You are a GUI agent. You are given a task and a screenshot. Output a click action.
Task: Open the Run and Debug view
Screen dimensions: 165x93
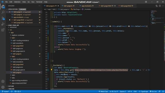pos(3,24)
